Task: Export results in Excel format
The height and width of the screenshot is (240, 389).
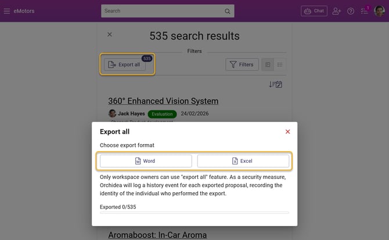Action: 243,161
